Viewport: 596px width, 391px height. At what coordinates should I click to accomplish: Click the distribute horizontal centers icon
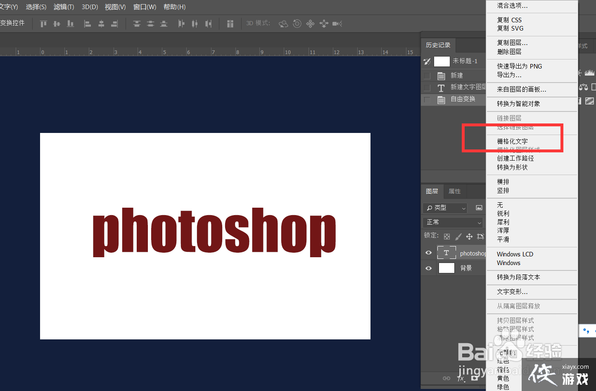(x=195, y=24)
